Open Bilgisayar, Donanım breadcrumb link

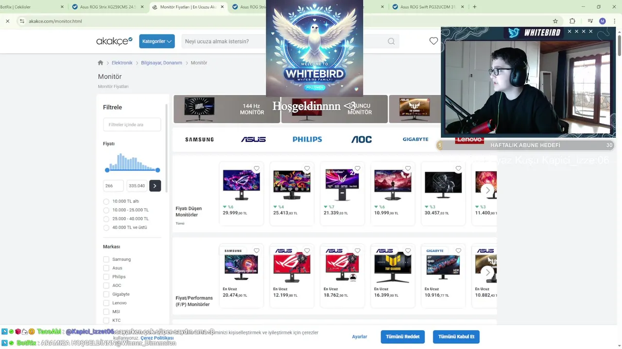click(x=161, y=63)
